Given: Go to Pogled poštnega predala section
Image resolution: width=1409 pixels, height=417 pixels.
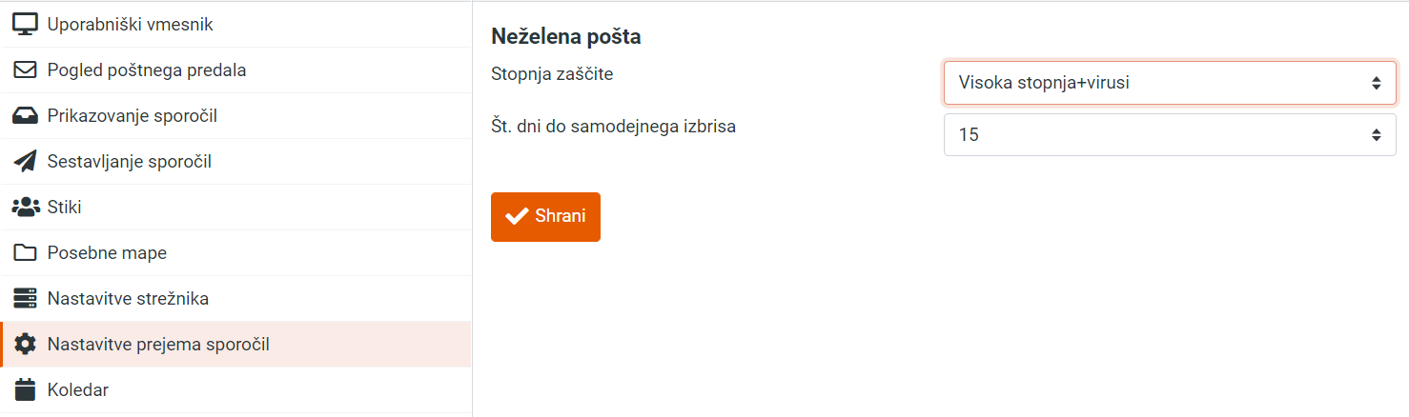Looking at the screenshot, I should tap(235, 70).
